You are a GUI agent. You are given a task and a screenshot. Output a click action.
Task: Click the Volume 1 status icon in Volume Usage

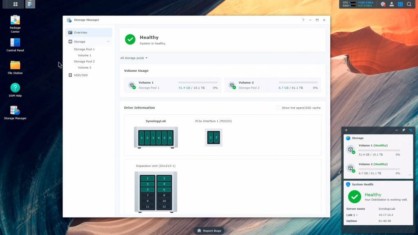click(132, 85)
